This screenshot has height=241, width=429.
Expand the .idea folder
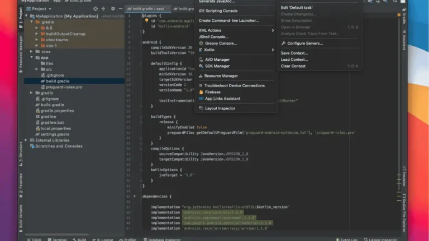[x=31, y=52]
